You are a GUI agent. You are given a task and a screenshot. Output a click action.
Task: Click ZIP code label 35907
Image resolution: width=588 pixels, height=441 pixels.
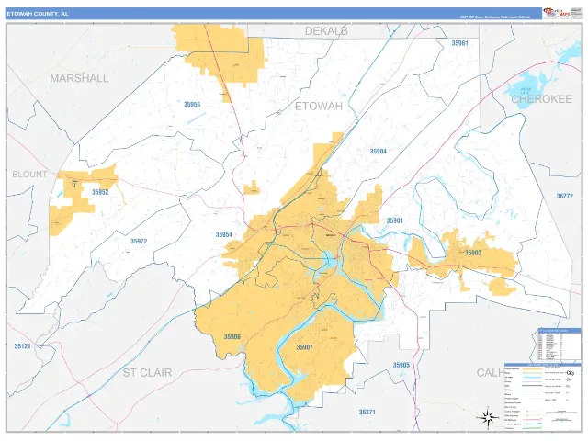[304, 347]
